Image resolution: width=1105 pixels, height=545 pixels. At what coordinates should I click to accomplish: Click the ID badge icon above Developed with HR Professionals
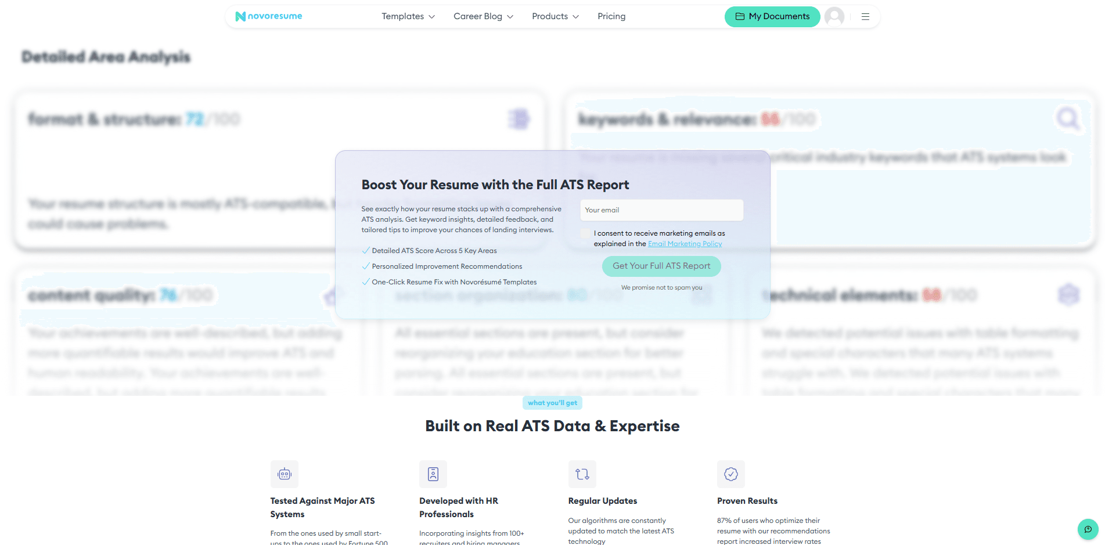(x=433, y=474)
